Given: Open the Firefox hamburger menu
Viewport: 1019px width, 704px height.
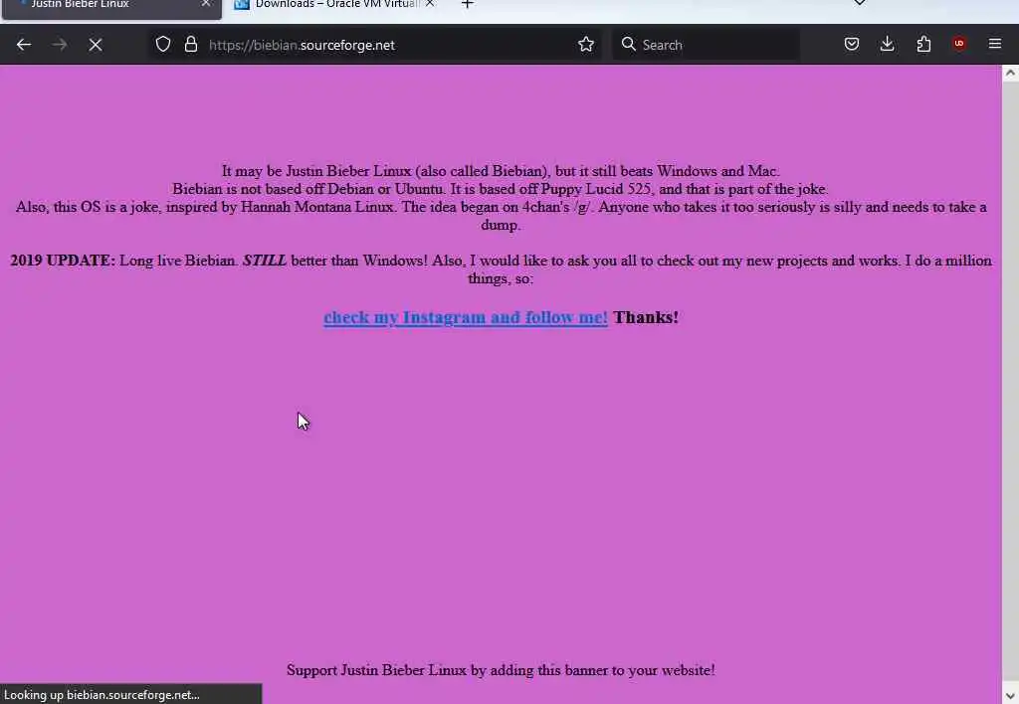Looking at the screenshot, I should pyautogui.click(x=995, y=44).
